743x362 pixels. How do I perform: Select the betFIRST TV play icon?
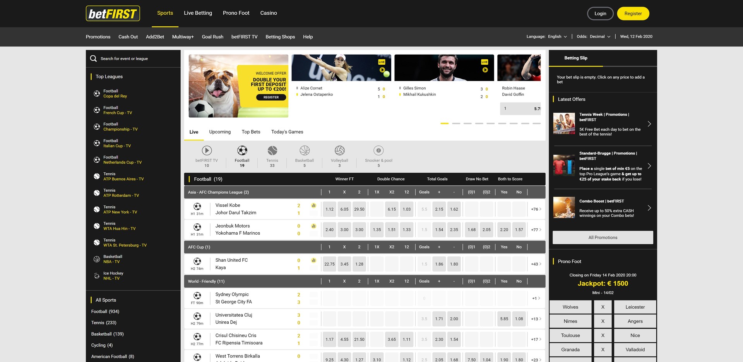[x=207, y=150]
